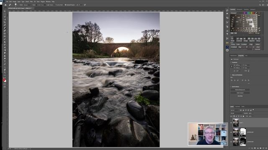Click the Content-Aware type button
Screen dimensions: 268x150
[x=41, y=5]
